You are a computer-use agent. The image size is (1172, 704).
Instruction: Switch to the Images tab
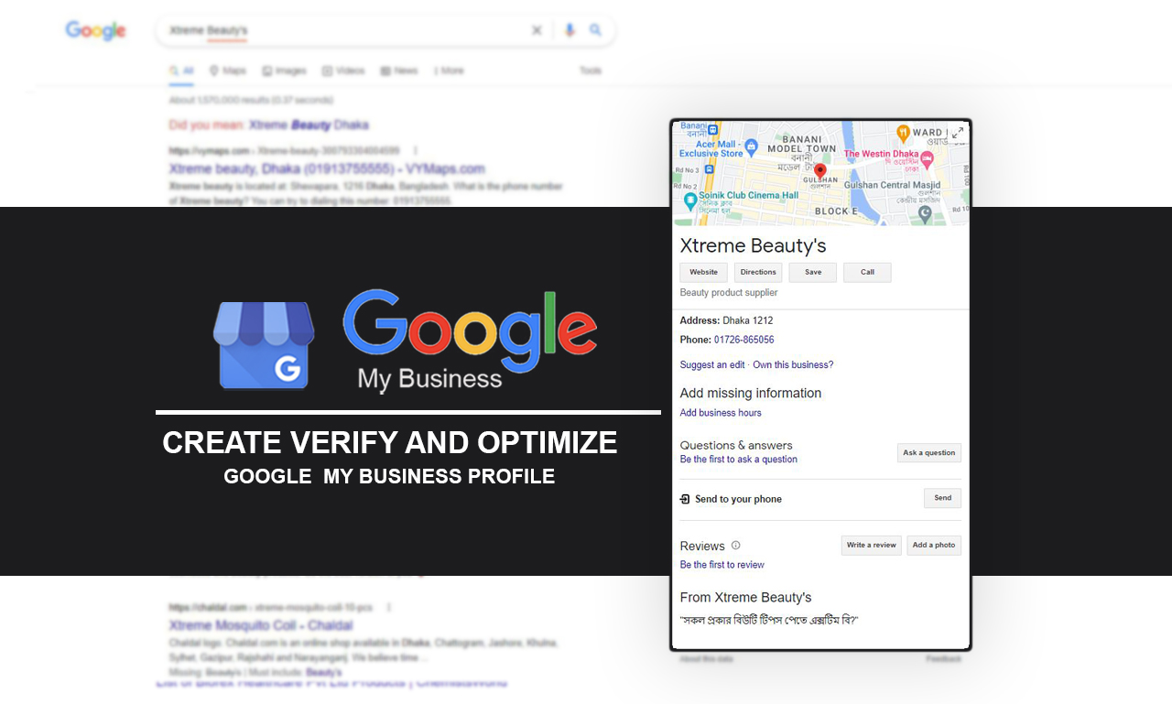(284, 70)
